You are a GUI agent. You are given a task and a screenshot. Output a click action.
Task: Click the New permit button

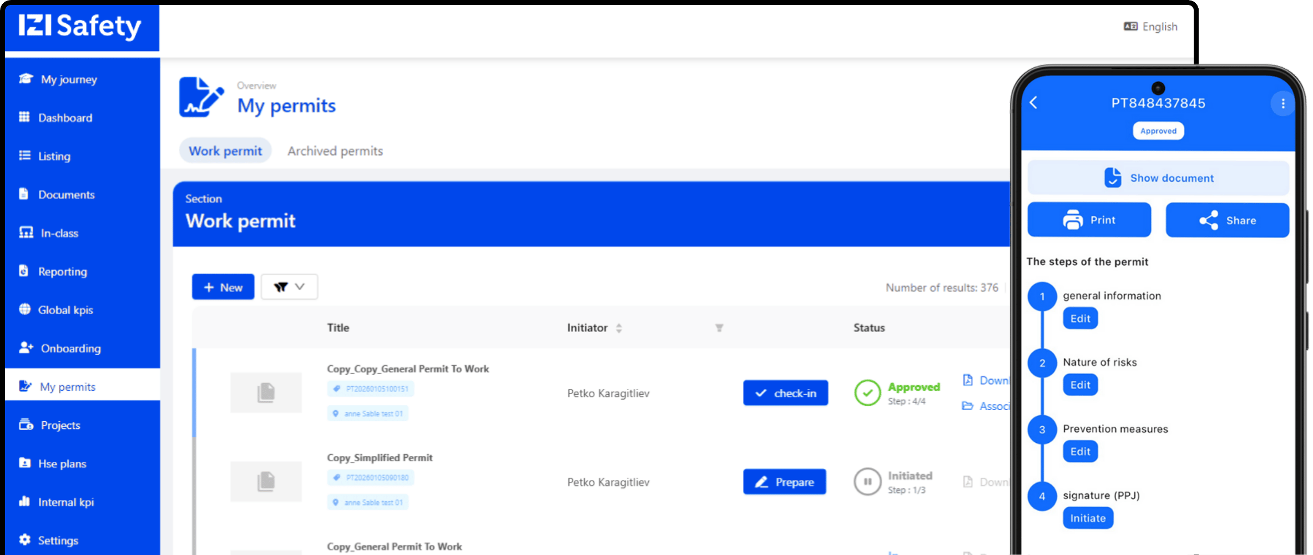point(223,287)
